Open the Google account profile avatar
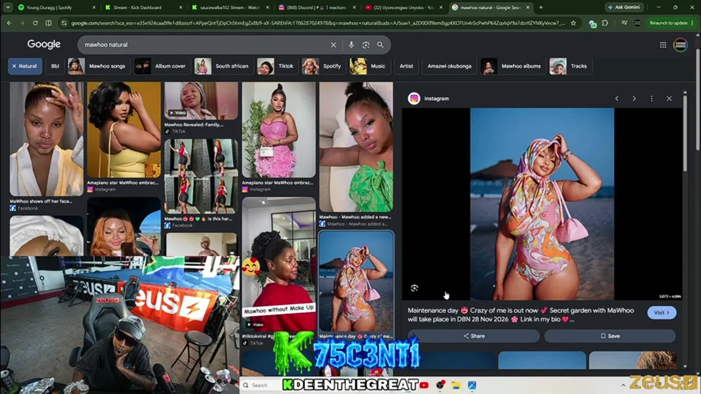This screenshot has width=701, height=394. point(680,45)
